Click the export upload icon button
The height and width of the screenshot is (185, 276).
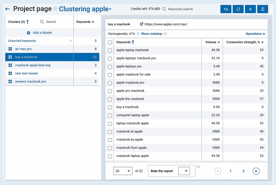coord(263,9)
